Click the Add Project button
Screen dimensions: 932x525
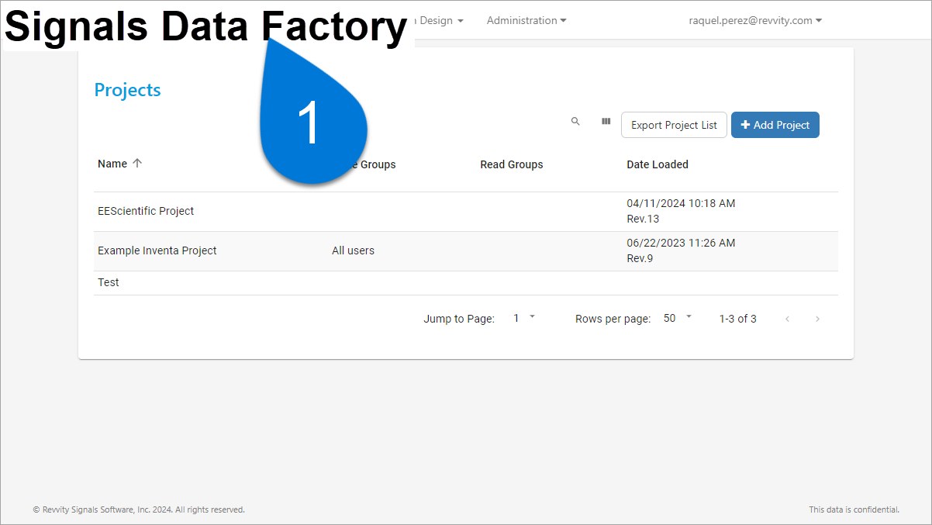[x=775, y=125]
